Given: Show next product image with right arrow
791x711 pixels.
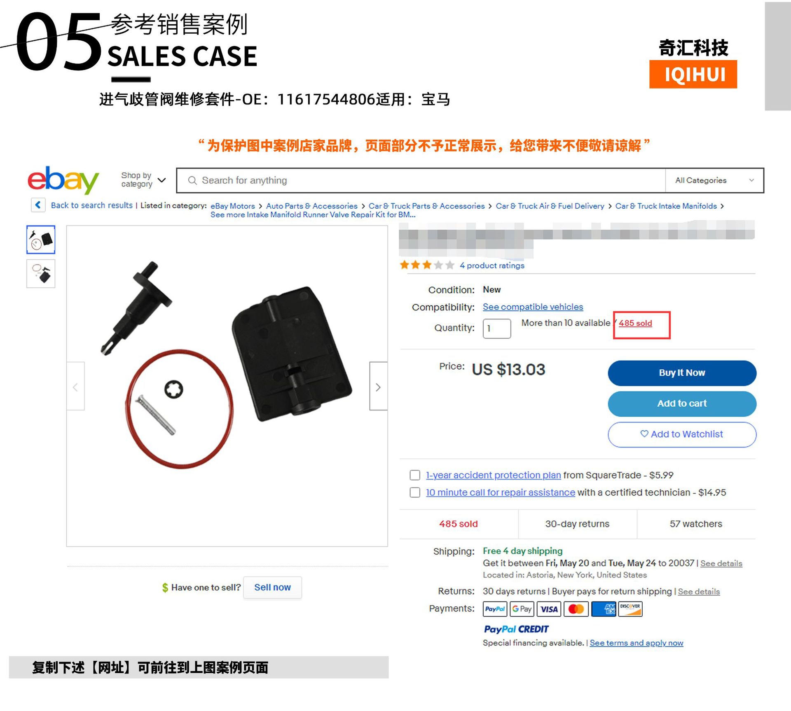Looking at the screenshot, I should tap(378, 387).
